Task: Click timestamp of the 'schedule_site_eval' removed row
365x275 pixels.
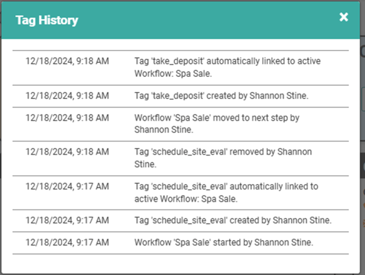Action: (x=67, y=152)
